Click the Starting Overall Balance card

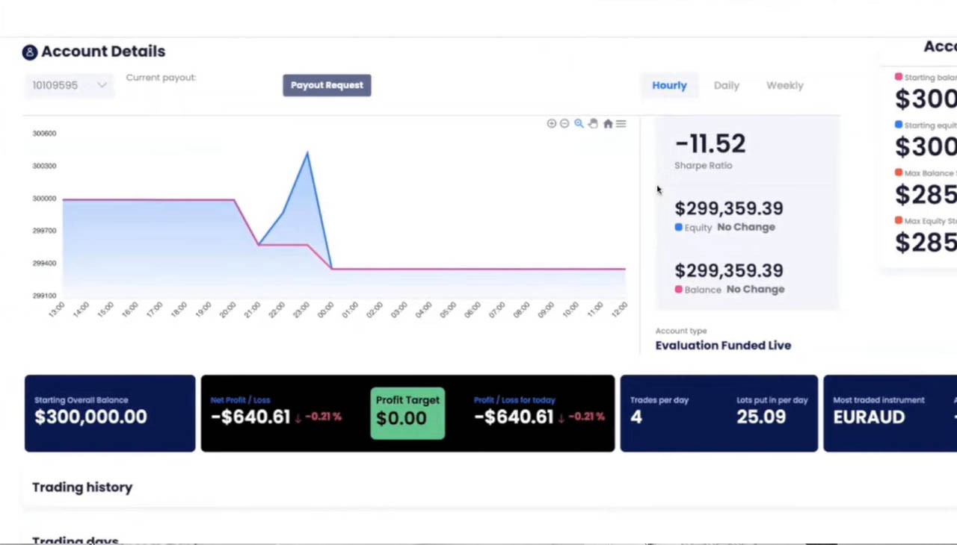point(110,413)
